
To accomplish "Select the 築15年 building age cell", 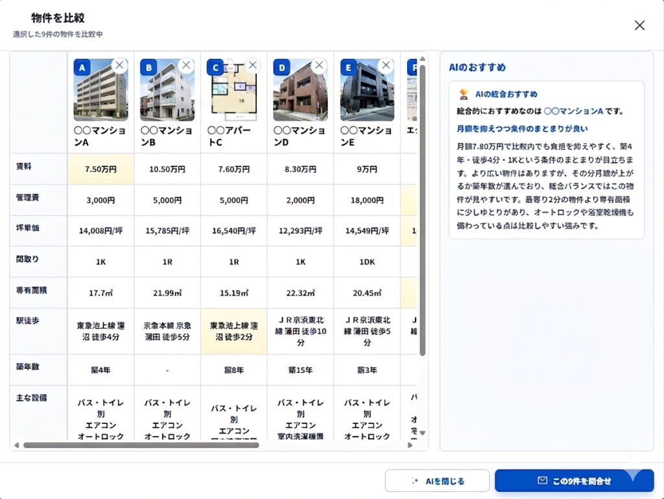I will tap(300, 369).
